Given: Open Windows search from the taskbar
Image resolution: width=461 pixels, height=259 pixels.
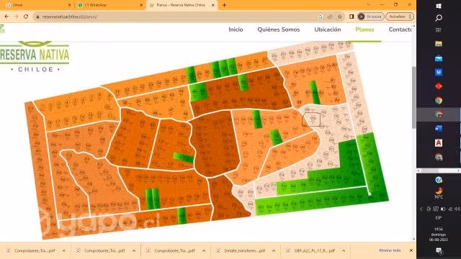Looking at the screenshot, I should [439, 18].
